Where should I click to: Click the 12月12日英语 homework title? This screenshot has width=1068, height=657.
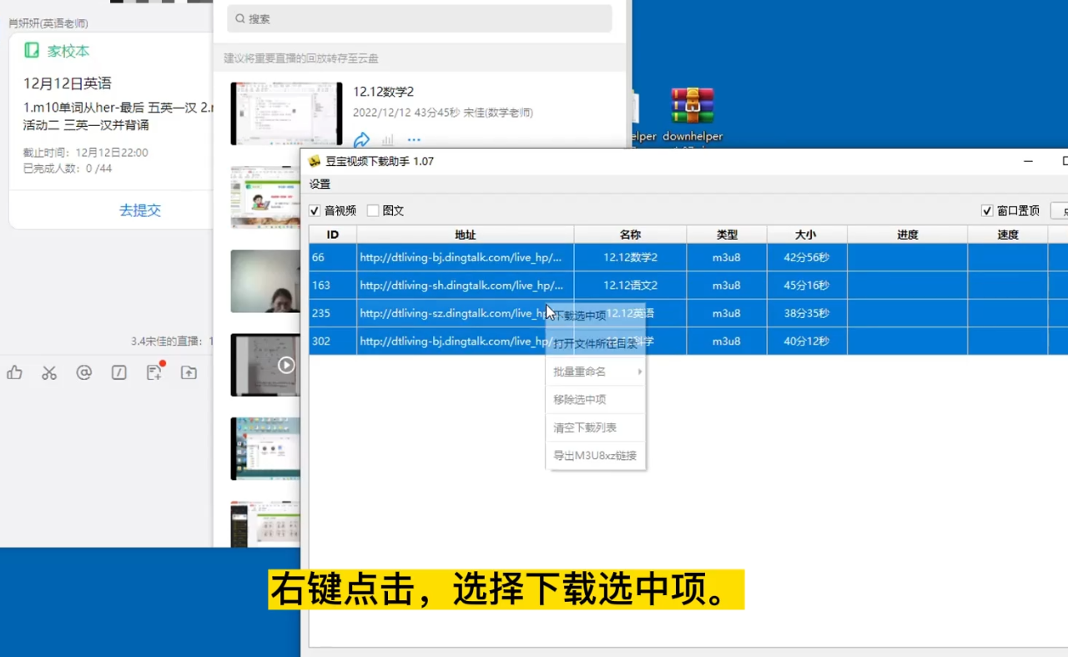coord(67,83)
